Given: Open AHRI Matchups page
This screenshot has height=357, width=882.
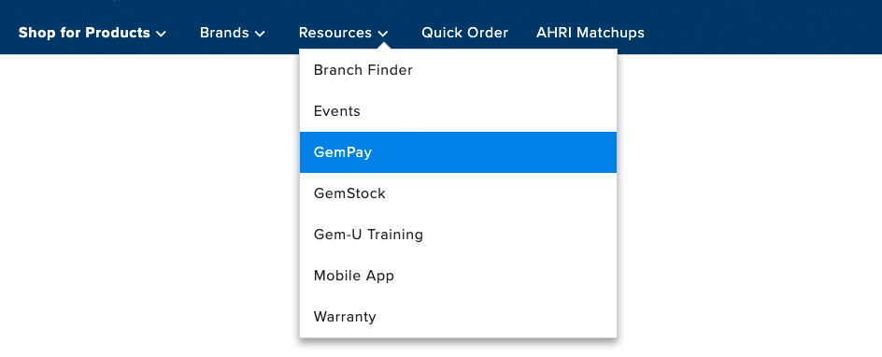Looking at the screenshot, I should 590,33.
